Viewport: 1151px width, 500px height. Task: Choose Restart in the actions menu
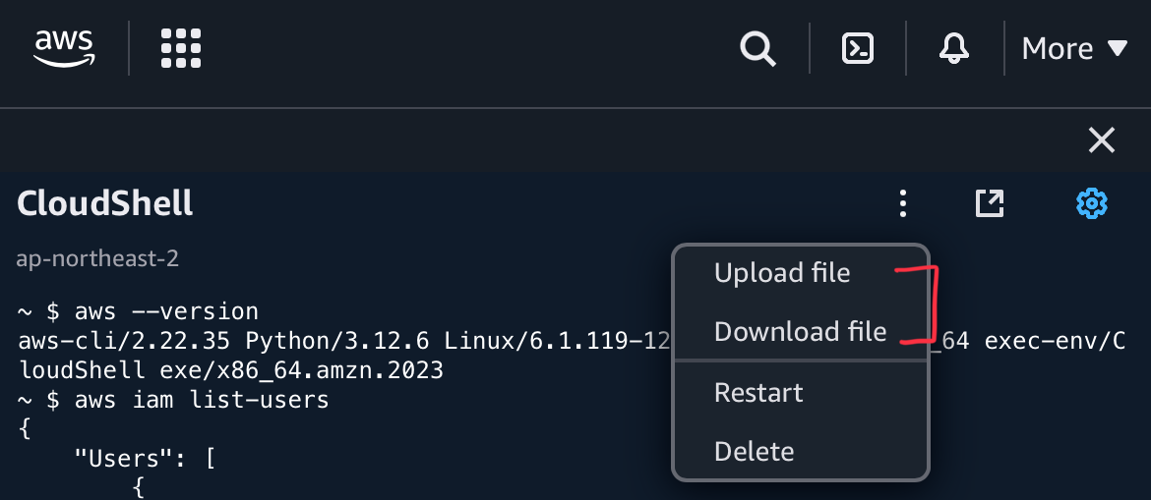759,392
